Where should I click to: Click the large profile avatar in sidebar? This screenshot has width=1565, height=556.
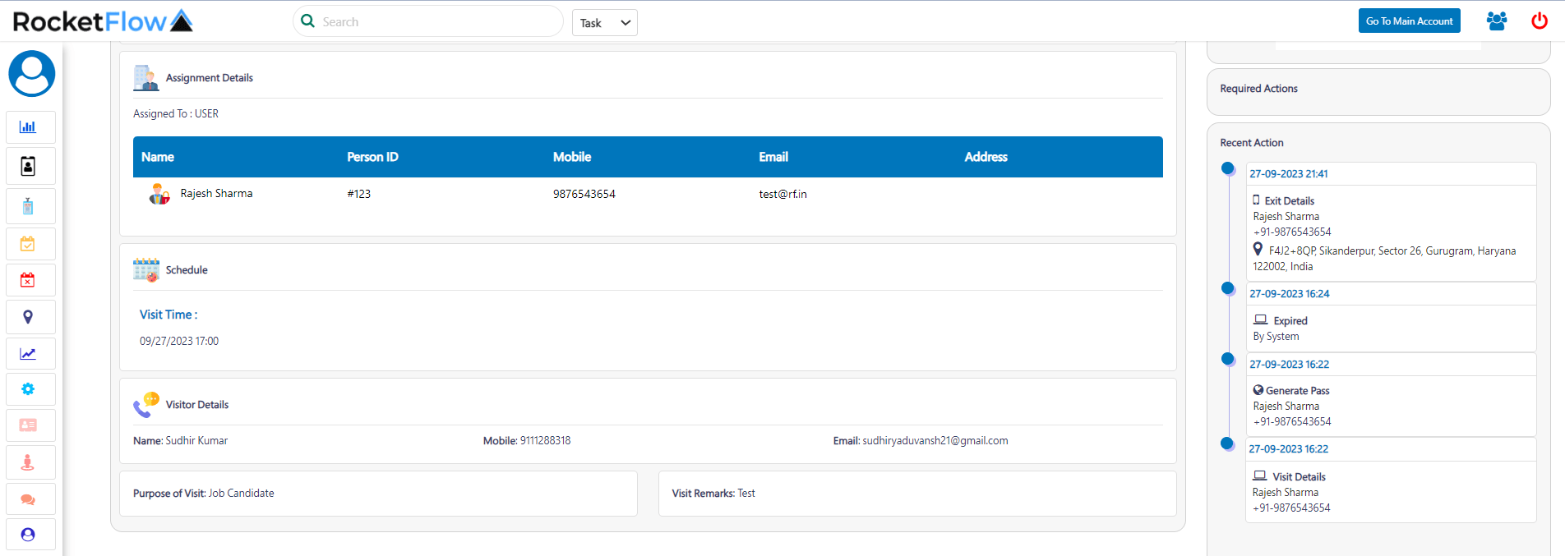pyautogui.click(x=32, y=74)
